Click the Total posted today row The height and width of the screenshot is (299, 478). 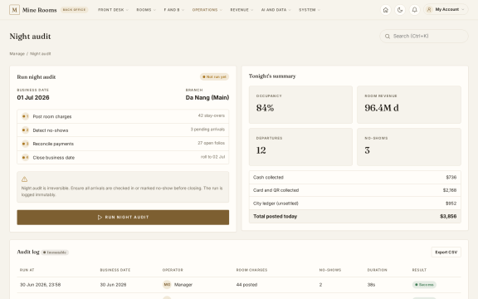[x=355, y=216]
